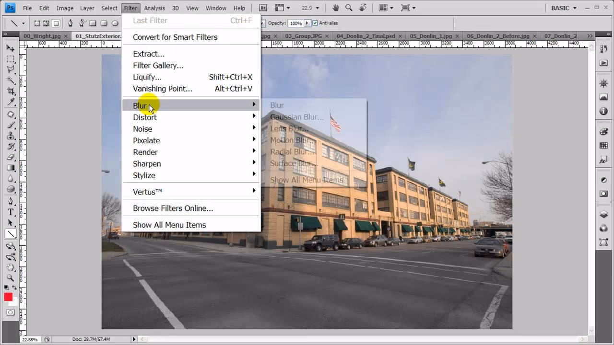Enable Fill Pixels mode in options bar
This screenshot has width=614, height=345.
point(56,23)
